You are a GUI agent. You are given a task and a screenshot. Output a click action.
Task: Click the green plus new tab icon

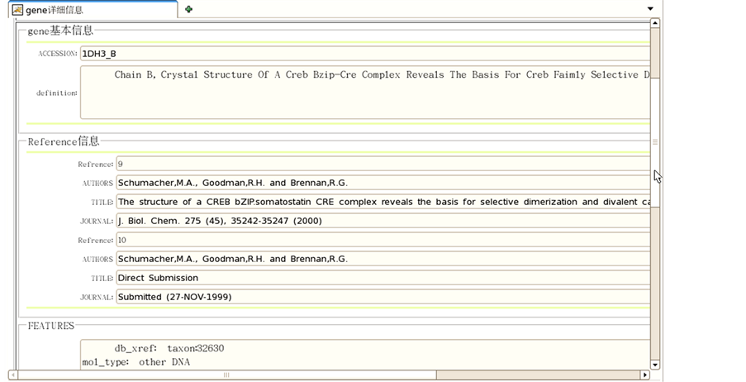pyautogui.click(x=189, y=9)
